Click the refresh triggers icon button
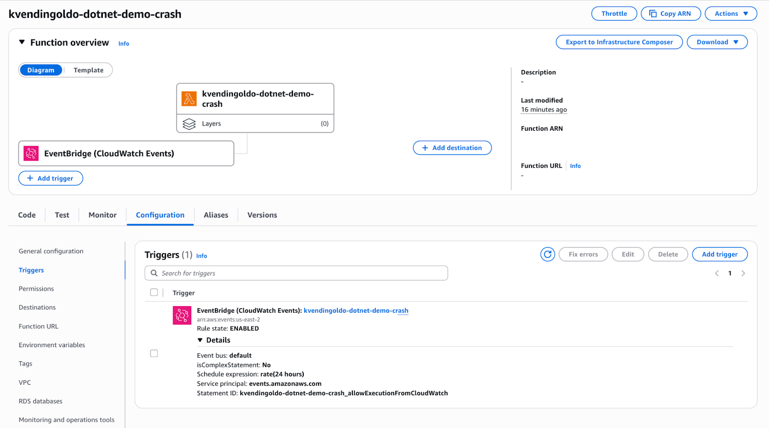This screenshot has height=428, width=769. [x=547, y=254]
